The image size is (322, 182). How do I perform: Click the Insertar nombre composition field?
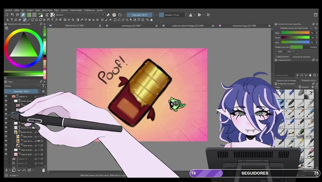[285, 75]
